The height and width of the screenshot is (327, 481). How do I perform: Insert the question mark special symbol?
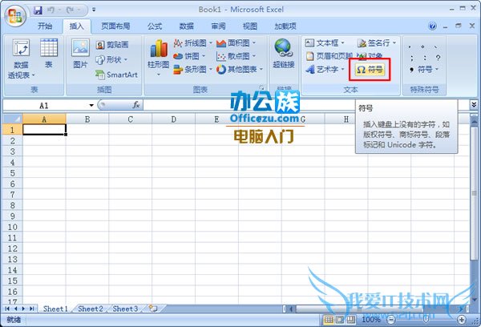click(438, 58)
